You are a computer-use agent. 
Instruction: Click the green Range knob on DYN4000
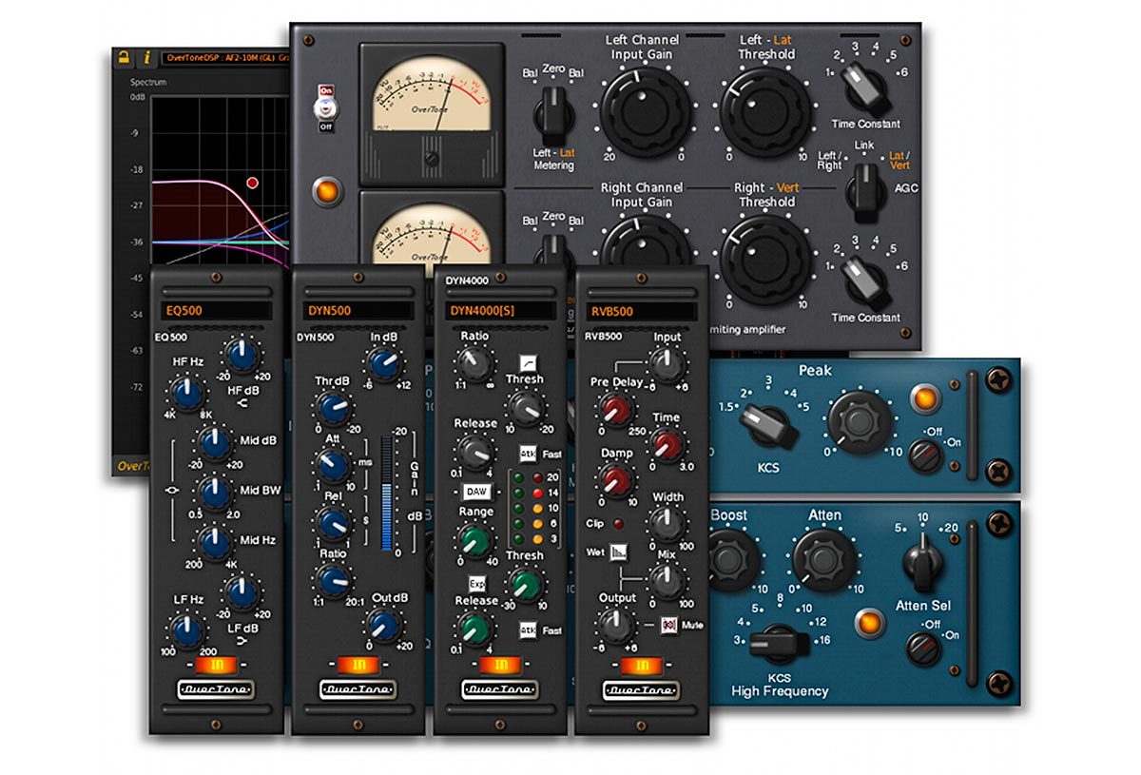click(474, 541)
